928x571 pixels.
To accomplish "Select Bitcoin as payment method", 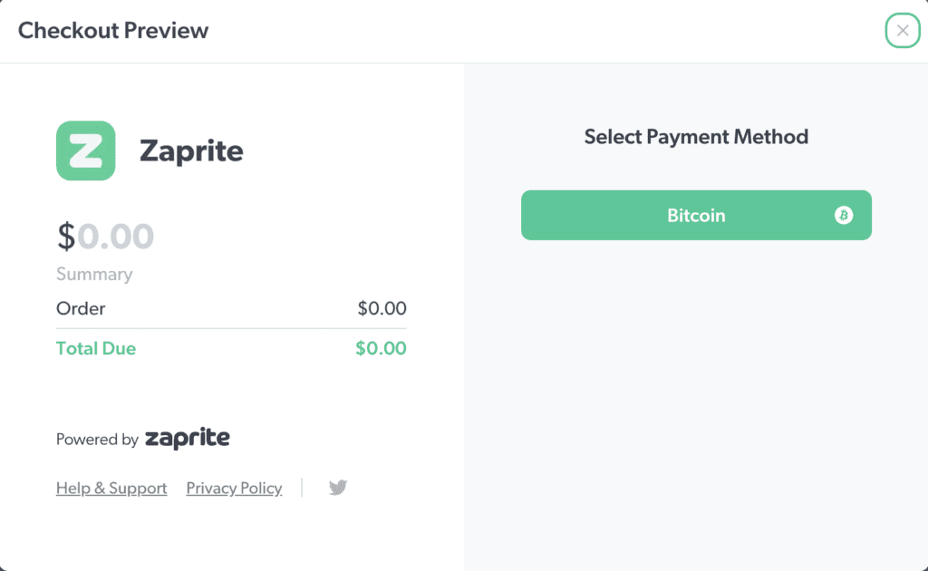I will tap(695, 216).
